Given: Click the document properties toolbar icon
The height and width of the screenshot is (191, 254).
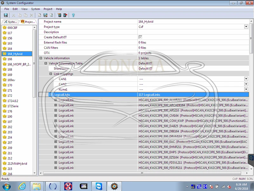Looking at the screenshot, I should [51, 15].
